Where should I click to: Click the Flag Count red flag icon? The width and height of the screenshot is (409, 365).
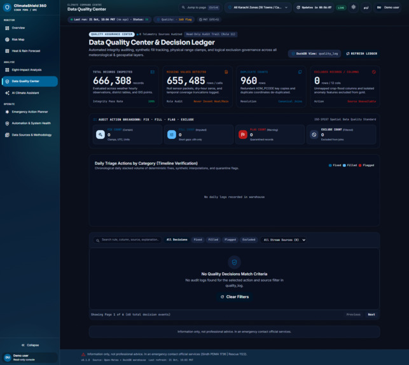click(243, 134)
